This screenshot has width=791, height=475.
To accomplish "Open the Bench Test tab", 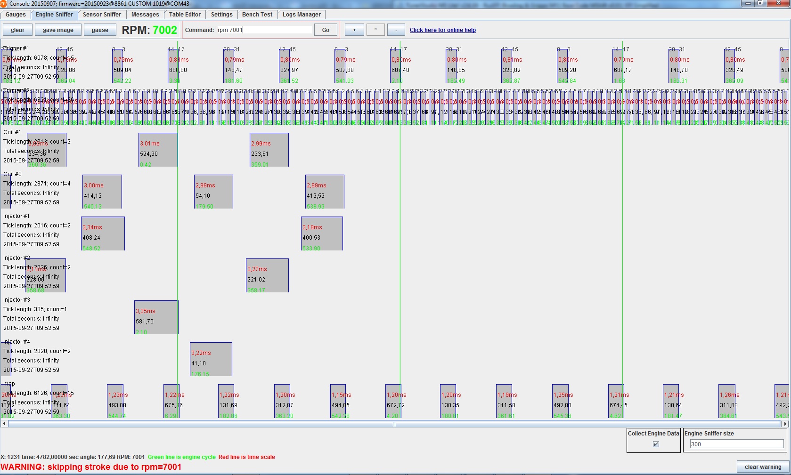I will [x=257, y=15].
